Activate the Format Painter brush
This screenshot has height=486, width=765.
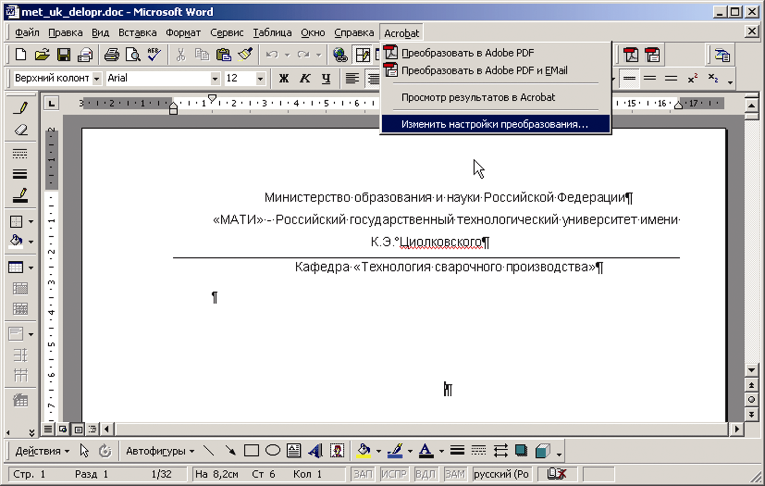245,55
